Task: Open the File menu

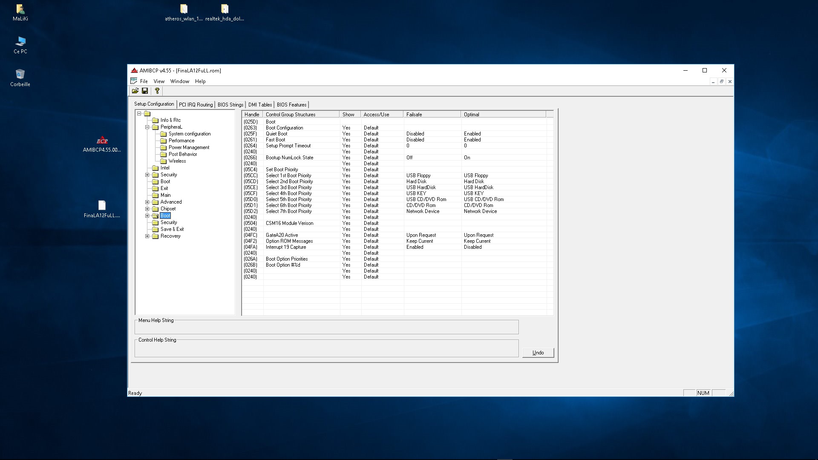Action: [x=144, y=81]
